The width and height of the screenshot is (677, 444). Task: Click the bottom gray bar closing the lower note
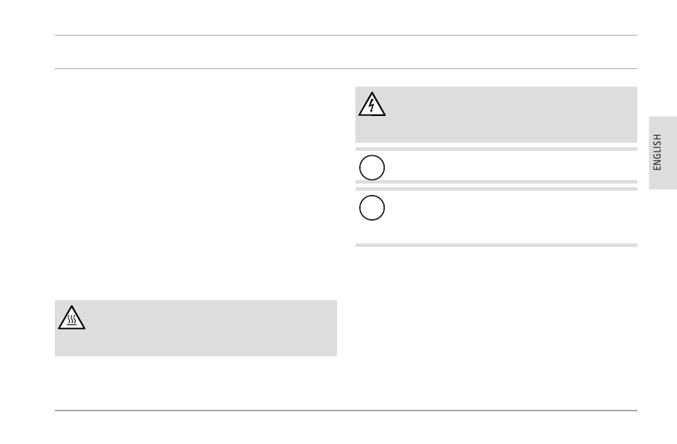click(x=496, y=245)
